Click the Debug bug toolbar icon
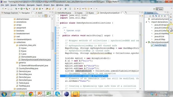The height and width of the screenshot is (97, 173). pyautogui.click(x=16, y=9)
